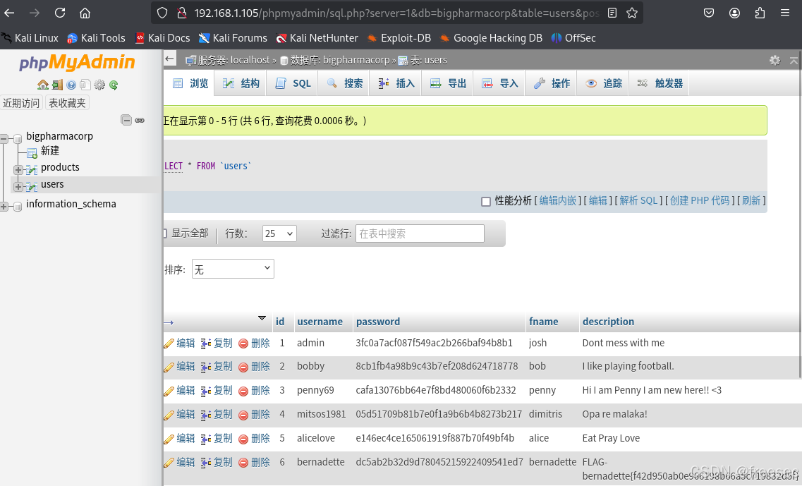
Task: Open the 导出 export tab
Action: click(x=448, y=83)
